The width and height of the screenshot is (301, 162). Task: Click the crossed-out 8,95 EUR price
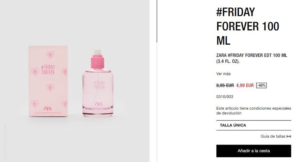[225, 86]
